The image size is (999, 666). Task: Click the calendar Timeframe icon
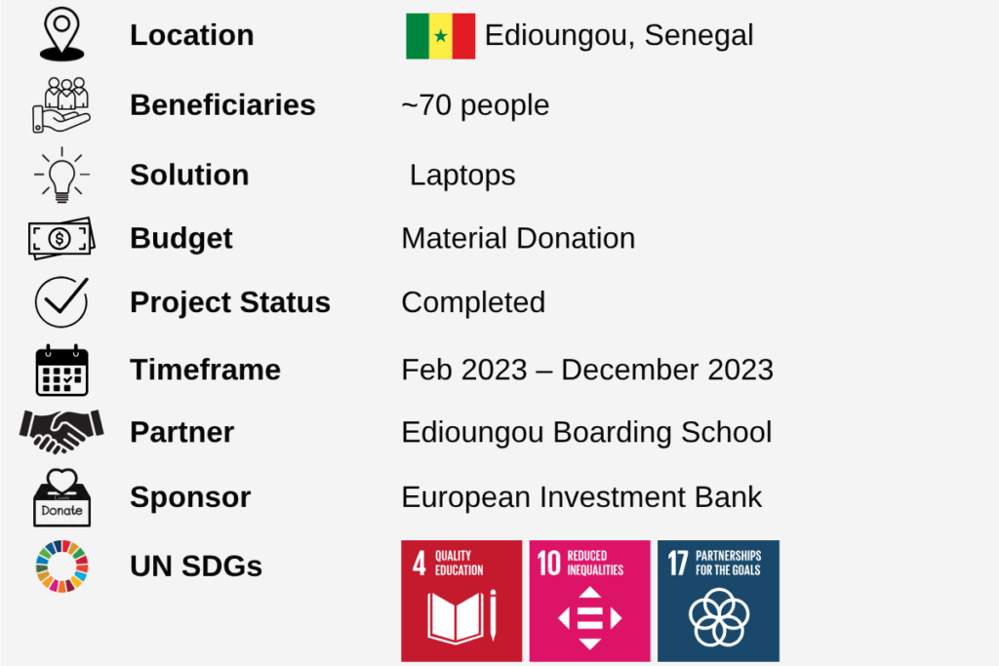pyautogui.click(x=61, y=370)
